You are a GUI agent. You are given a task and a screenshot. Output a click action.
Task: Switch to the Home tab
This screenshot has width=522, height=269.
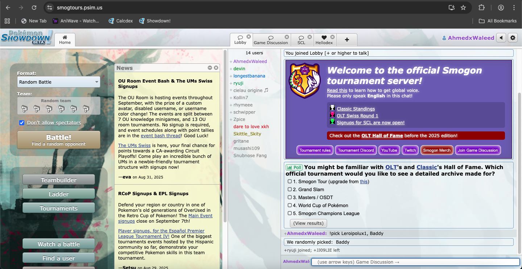(65, 40)
